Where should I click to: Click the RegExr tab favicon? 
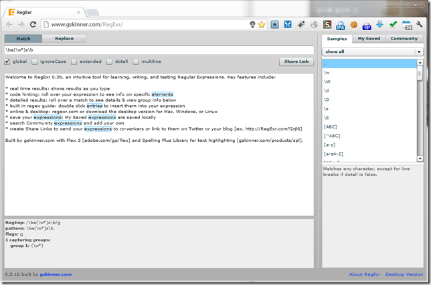(x=11, y=12)
